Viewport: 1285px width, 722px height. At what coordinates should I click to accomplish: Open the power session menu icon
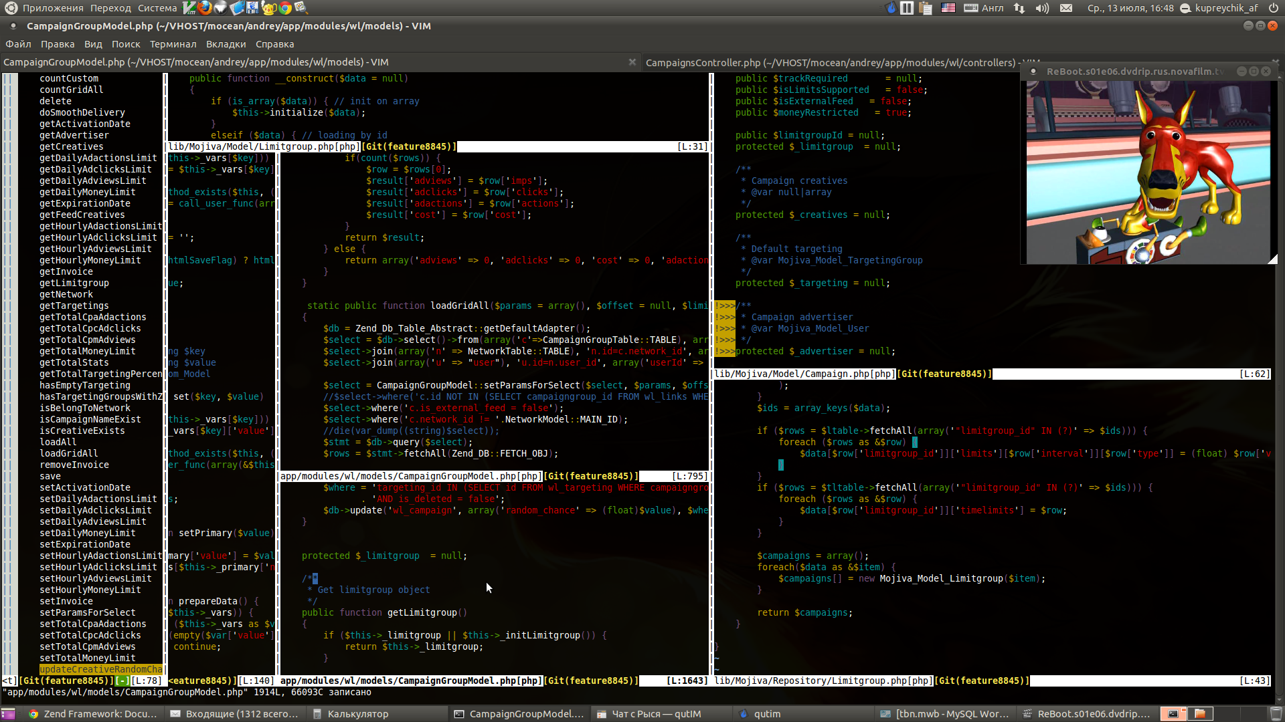[x=1274, y=8]
